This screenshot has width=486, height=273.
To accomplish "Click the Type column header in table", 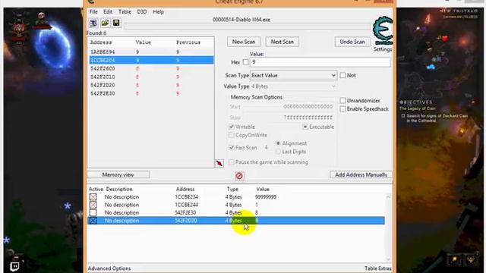I will tap(232, 189).
